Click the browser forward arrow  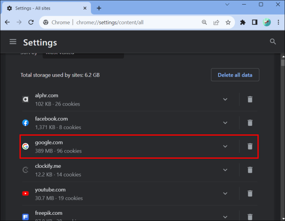(x=19, y=22)
